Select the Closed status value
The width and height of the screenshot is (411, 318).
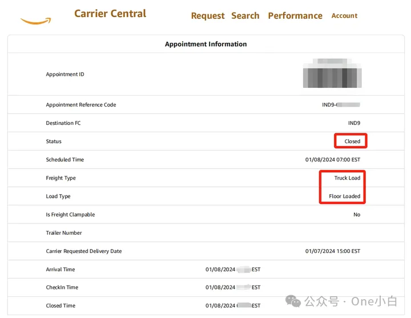[x=352, y=141]
